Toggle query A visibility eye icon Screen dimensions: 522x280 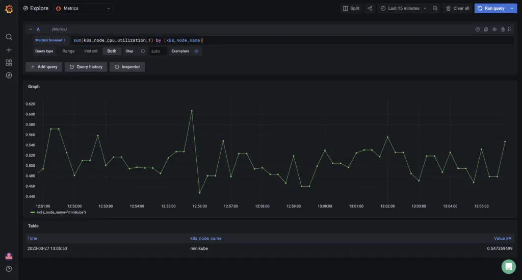pyautogui.click(x=494, y=29)
